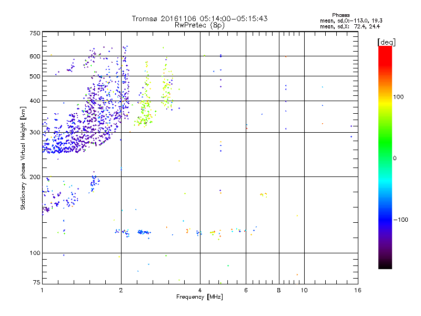Select the 'mean, sd,O:-113.0, 19.3' line

(x=351, y=21)
